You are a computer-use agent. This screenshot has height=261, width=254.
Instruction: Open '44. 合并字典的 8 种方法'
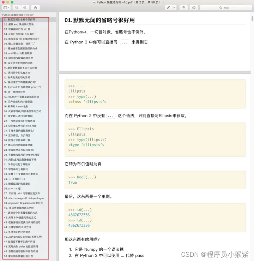(17, 227)
